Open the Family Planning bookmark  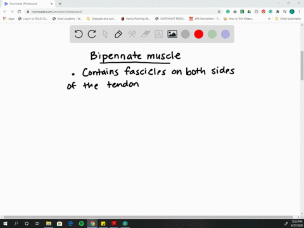point(136,18)
